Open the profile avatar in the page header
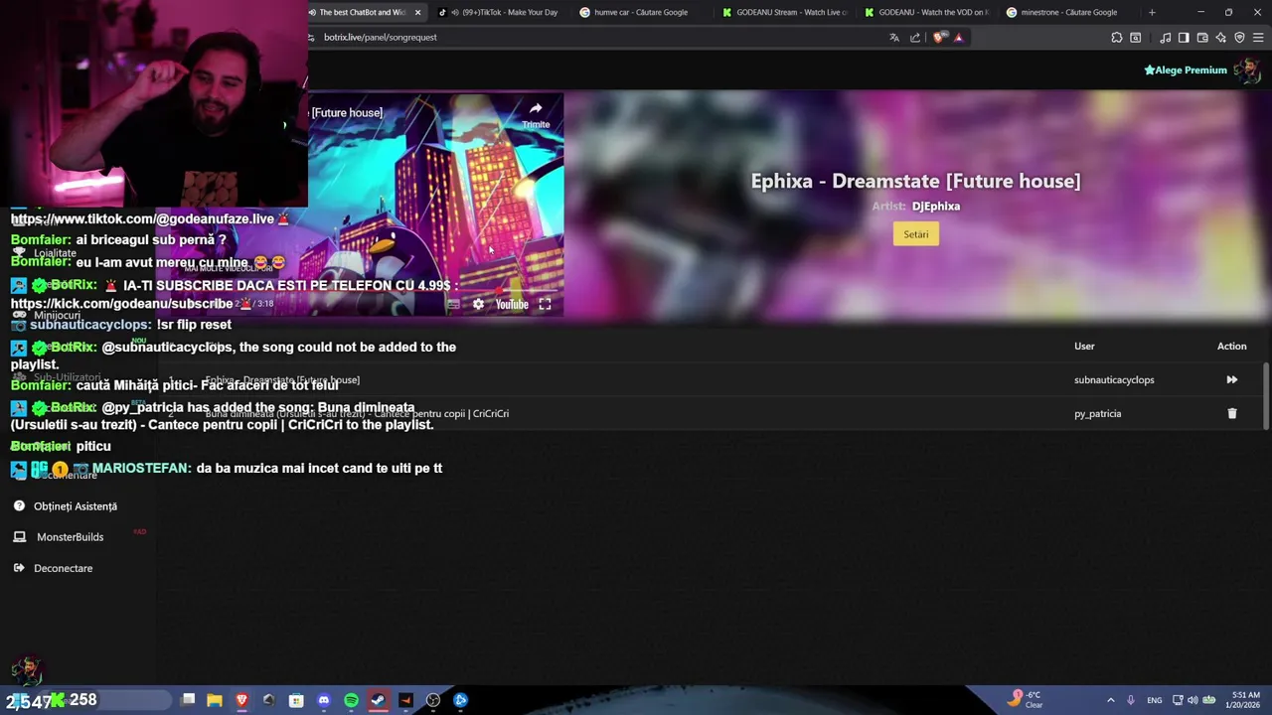This screenshot has height=715, width=1272. [x=1246, y=71]
